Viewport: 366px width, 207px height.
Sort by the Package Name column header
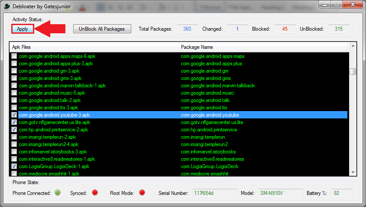point(263,47)
